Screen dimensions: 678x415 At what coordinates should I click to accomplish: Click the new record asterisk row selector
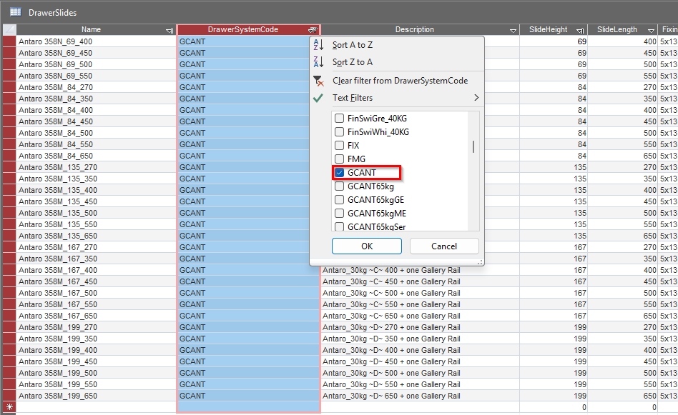[9, 407]
